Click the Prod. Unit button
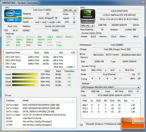 pyautogui.click(x=12, y=26)
